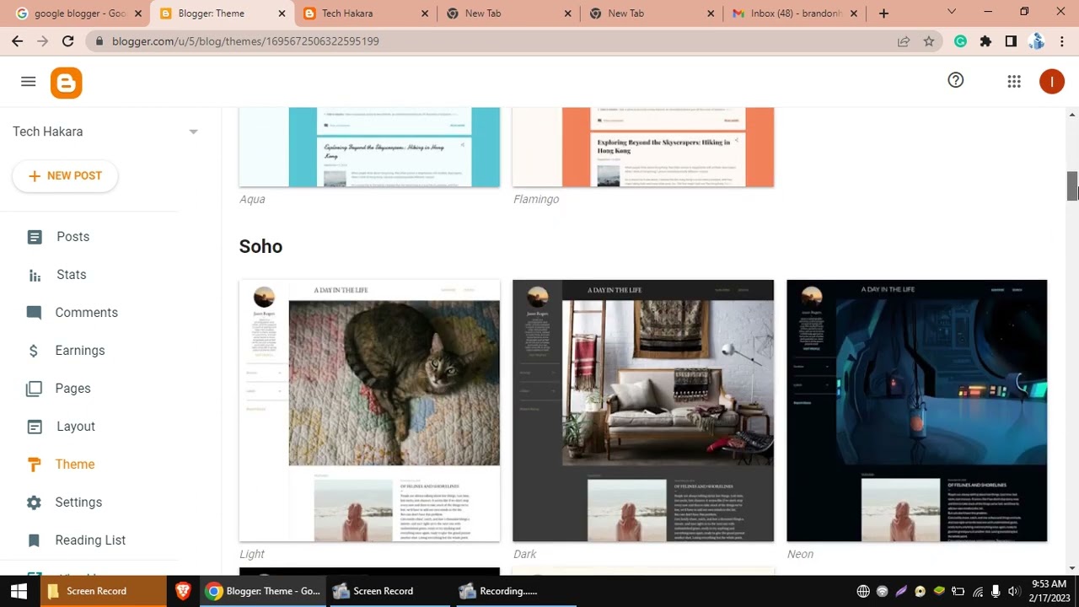The height and width of the screenshot is (607, 1079).
Task: Open the Reading List link
Action: coord(90,540)
